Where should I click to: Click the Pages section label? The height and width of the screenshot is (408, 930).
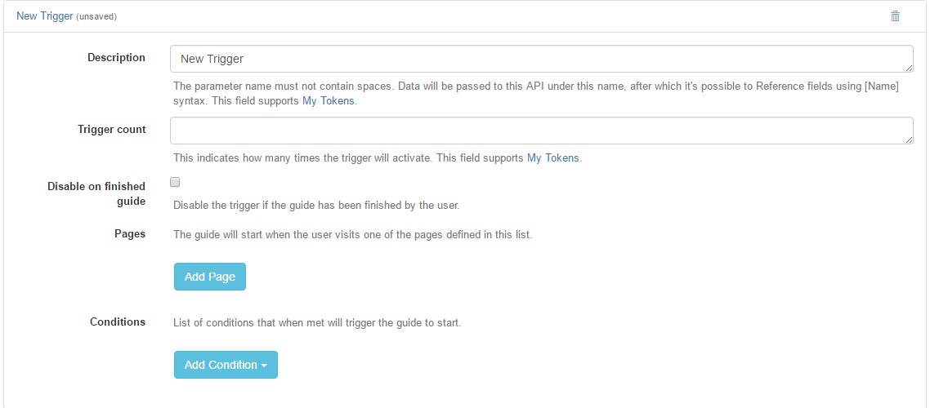(130, 233)
